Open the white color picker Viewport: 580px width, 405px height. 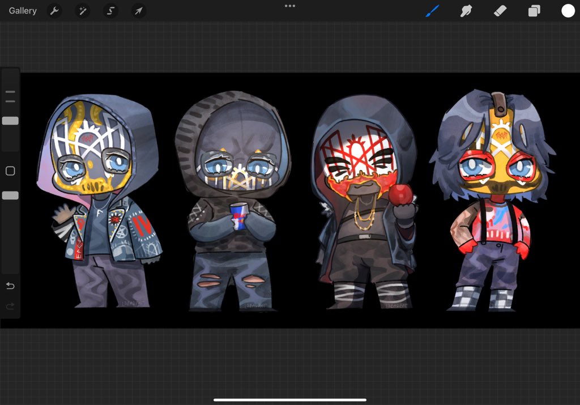click(x=568, y=11)
